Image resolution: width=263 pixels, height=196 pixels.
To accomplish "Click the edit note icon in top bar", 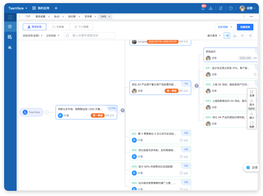I will 221,8.
